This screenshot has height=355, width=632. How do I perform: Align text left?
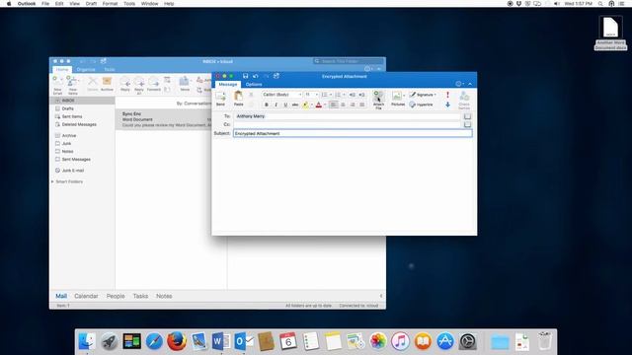point(334,105)
